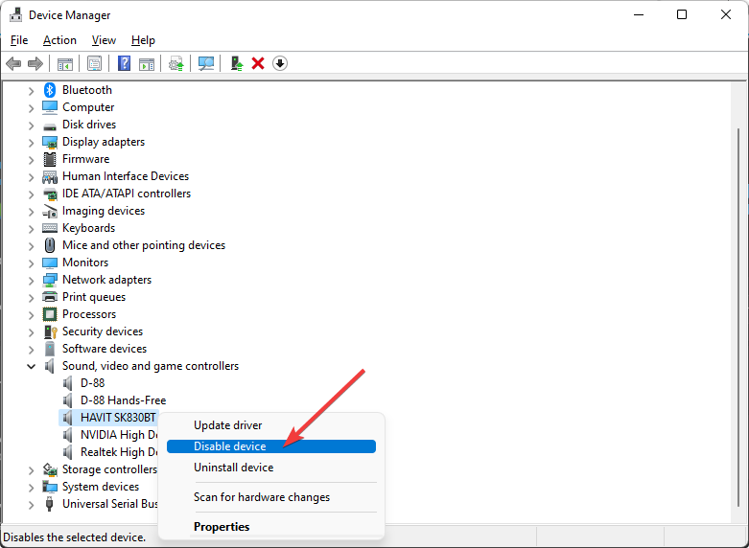Click the Display adapters category icon

(x=50, y=142)
